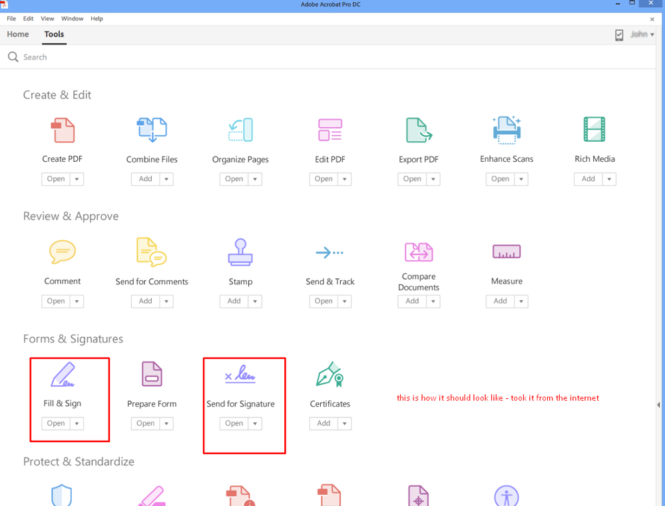This screenshot has height=506, width=665.
Task: Expand the dropdown arrow beside Create PDF Open
Action: [77, 179]
